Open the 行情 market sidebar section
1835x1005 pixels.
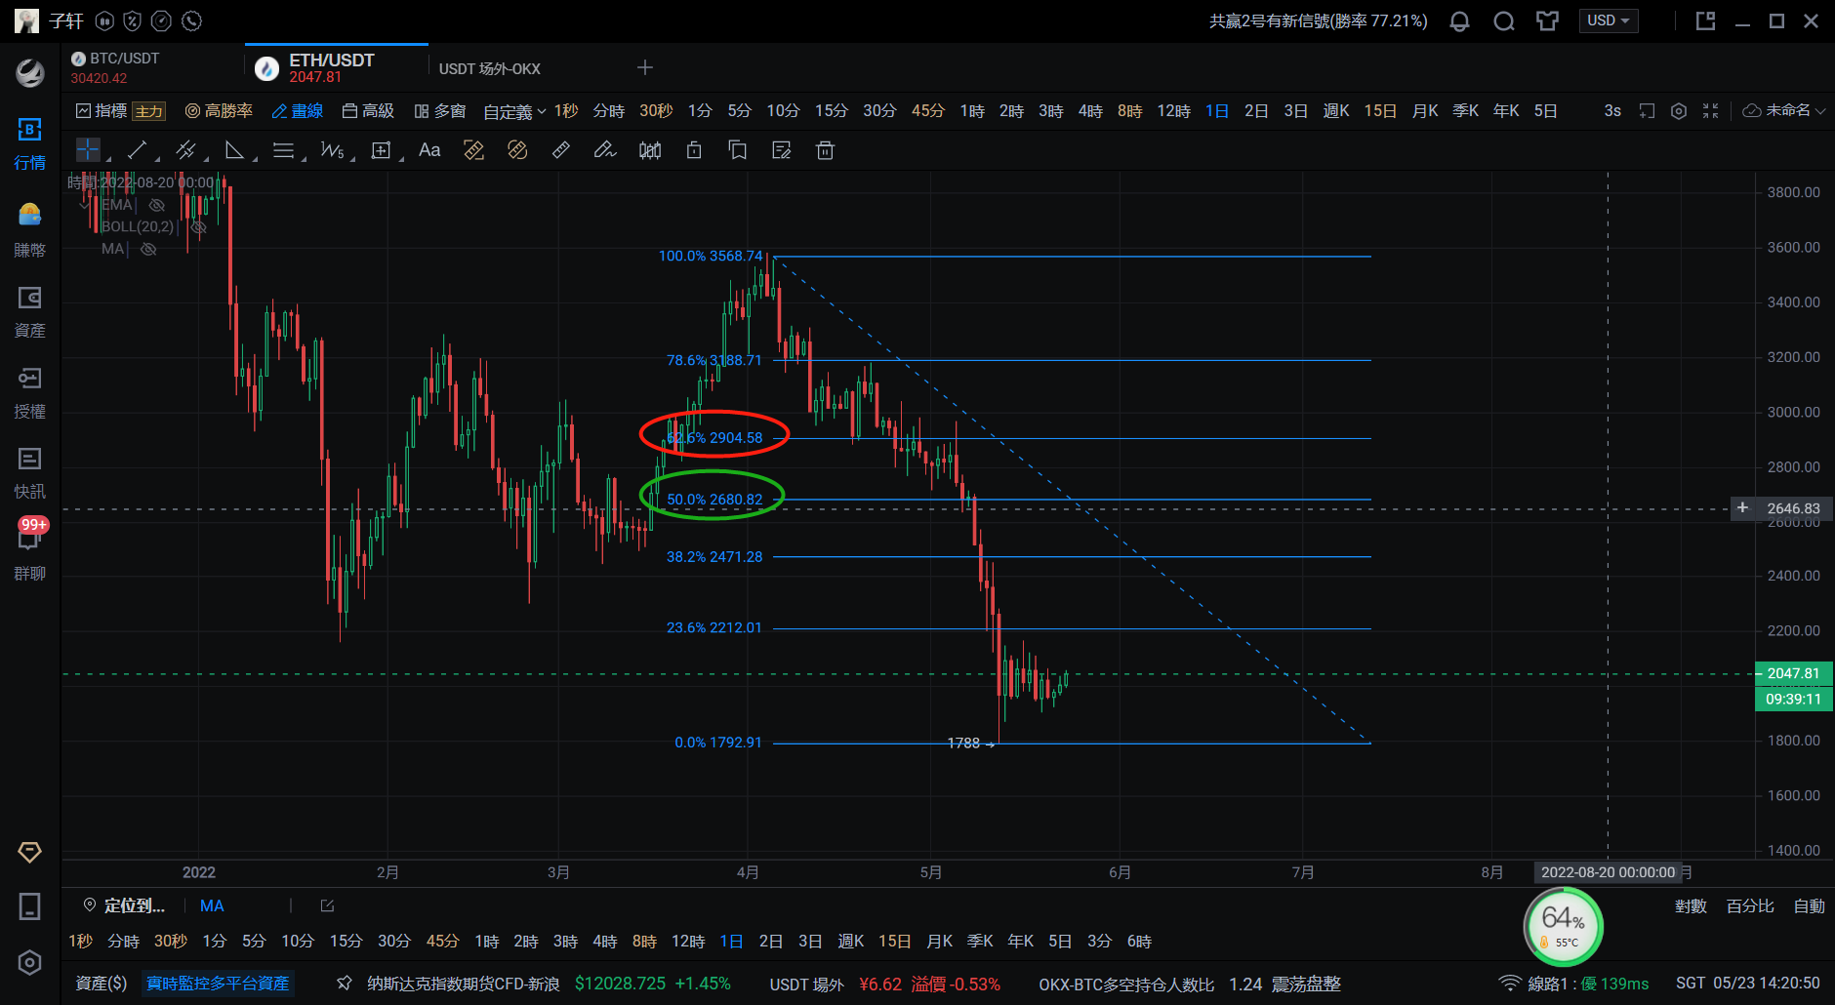point(29,142)
